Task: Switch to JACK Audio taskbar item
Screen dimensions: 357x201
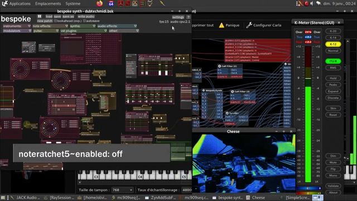Action: coord(25,198)
